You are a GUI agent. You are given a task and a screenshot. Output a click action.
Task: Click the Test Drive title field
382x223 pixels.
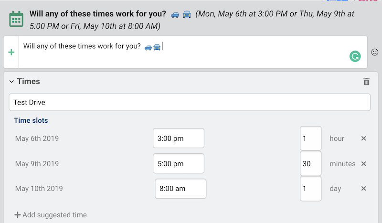(x=190, y=102)
